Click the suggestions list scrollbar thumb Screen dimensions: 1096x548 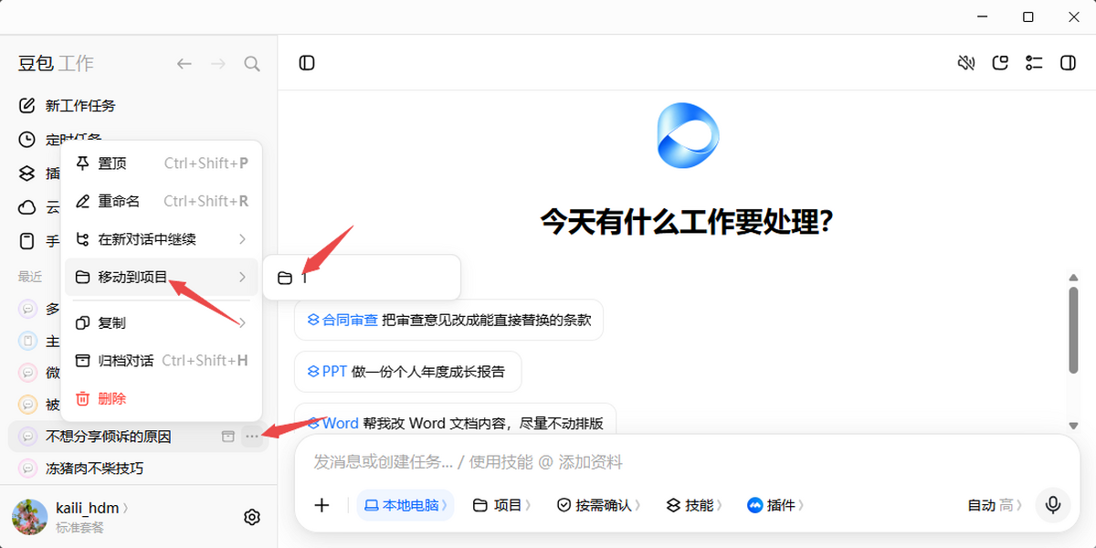[x=1074, y=329]
